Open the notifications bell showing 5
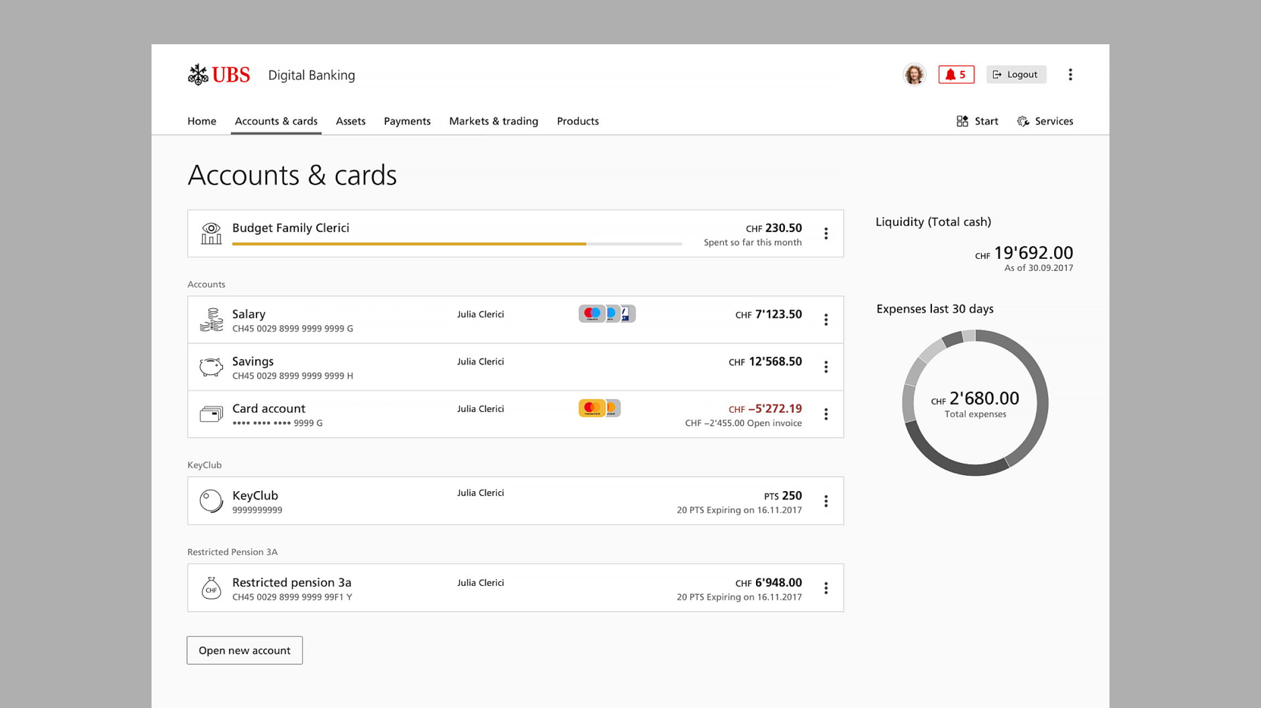The width and height of the screenshot is (1261, 708). (x=956, y=75)
